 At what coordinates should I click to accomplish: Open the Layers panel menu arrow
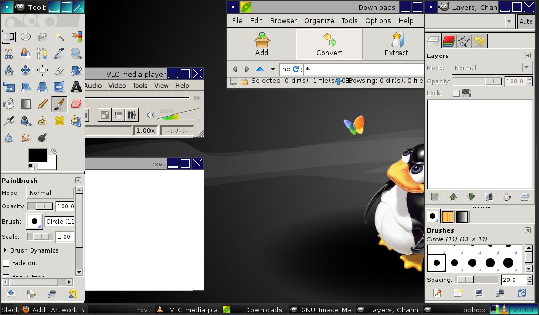point(527,56)
